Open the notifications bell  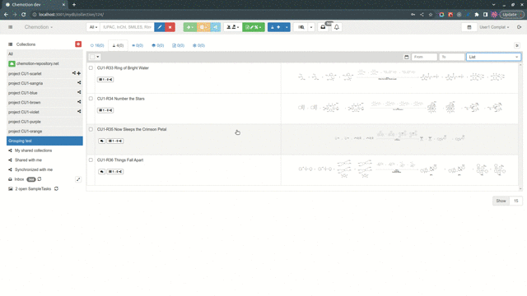click(x=337, y=27)
